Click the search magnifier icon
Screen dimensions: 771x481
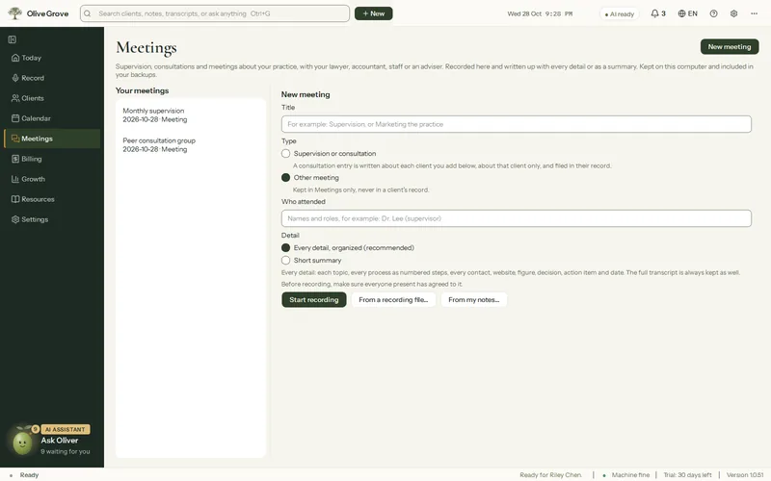[87, 13]
